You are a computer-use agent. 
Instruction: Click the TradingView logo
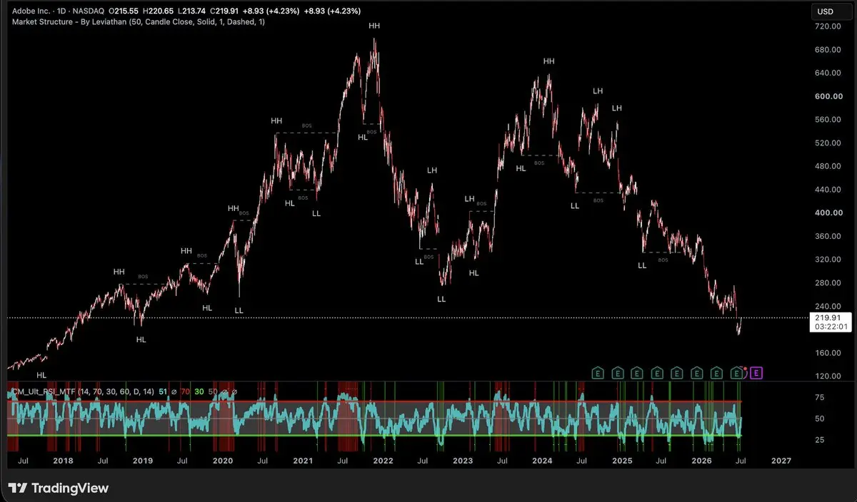click(x=59, y=488)
